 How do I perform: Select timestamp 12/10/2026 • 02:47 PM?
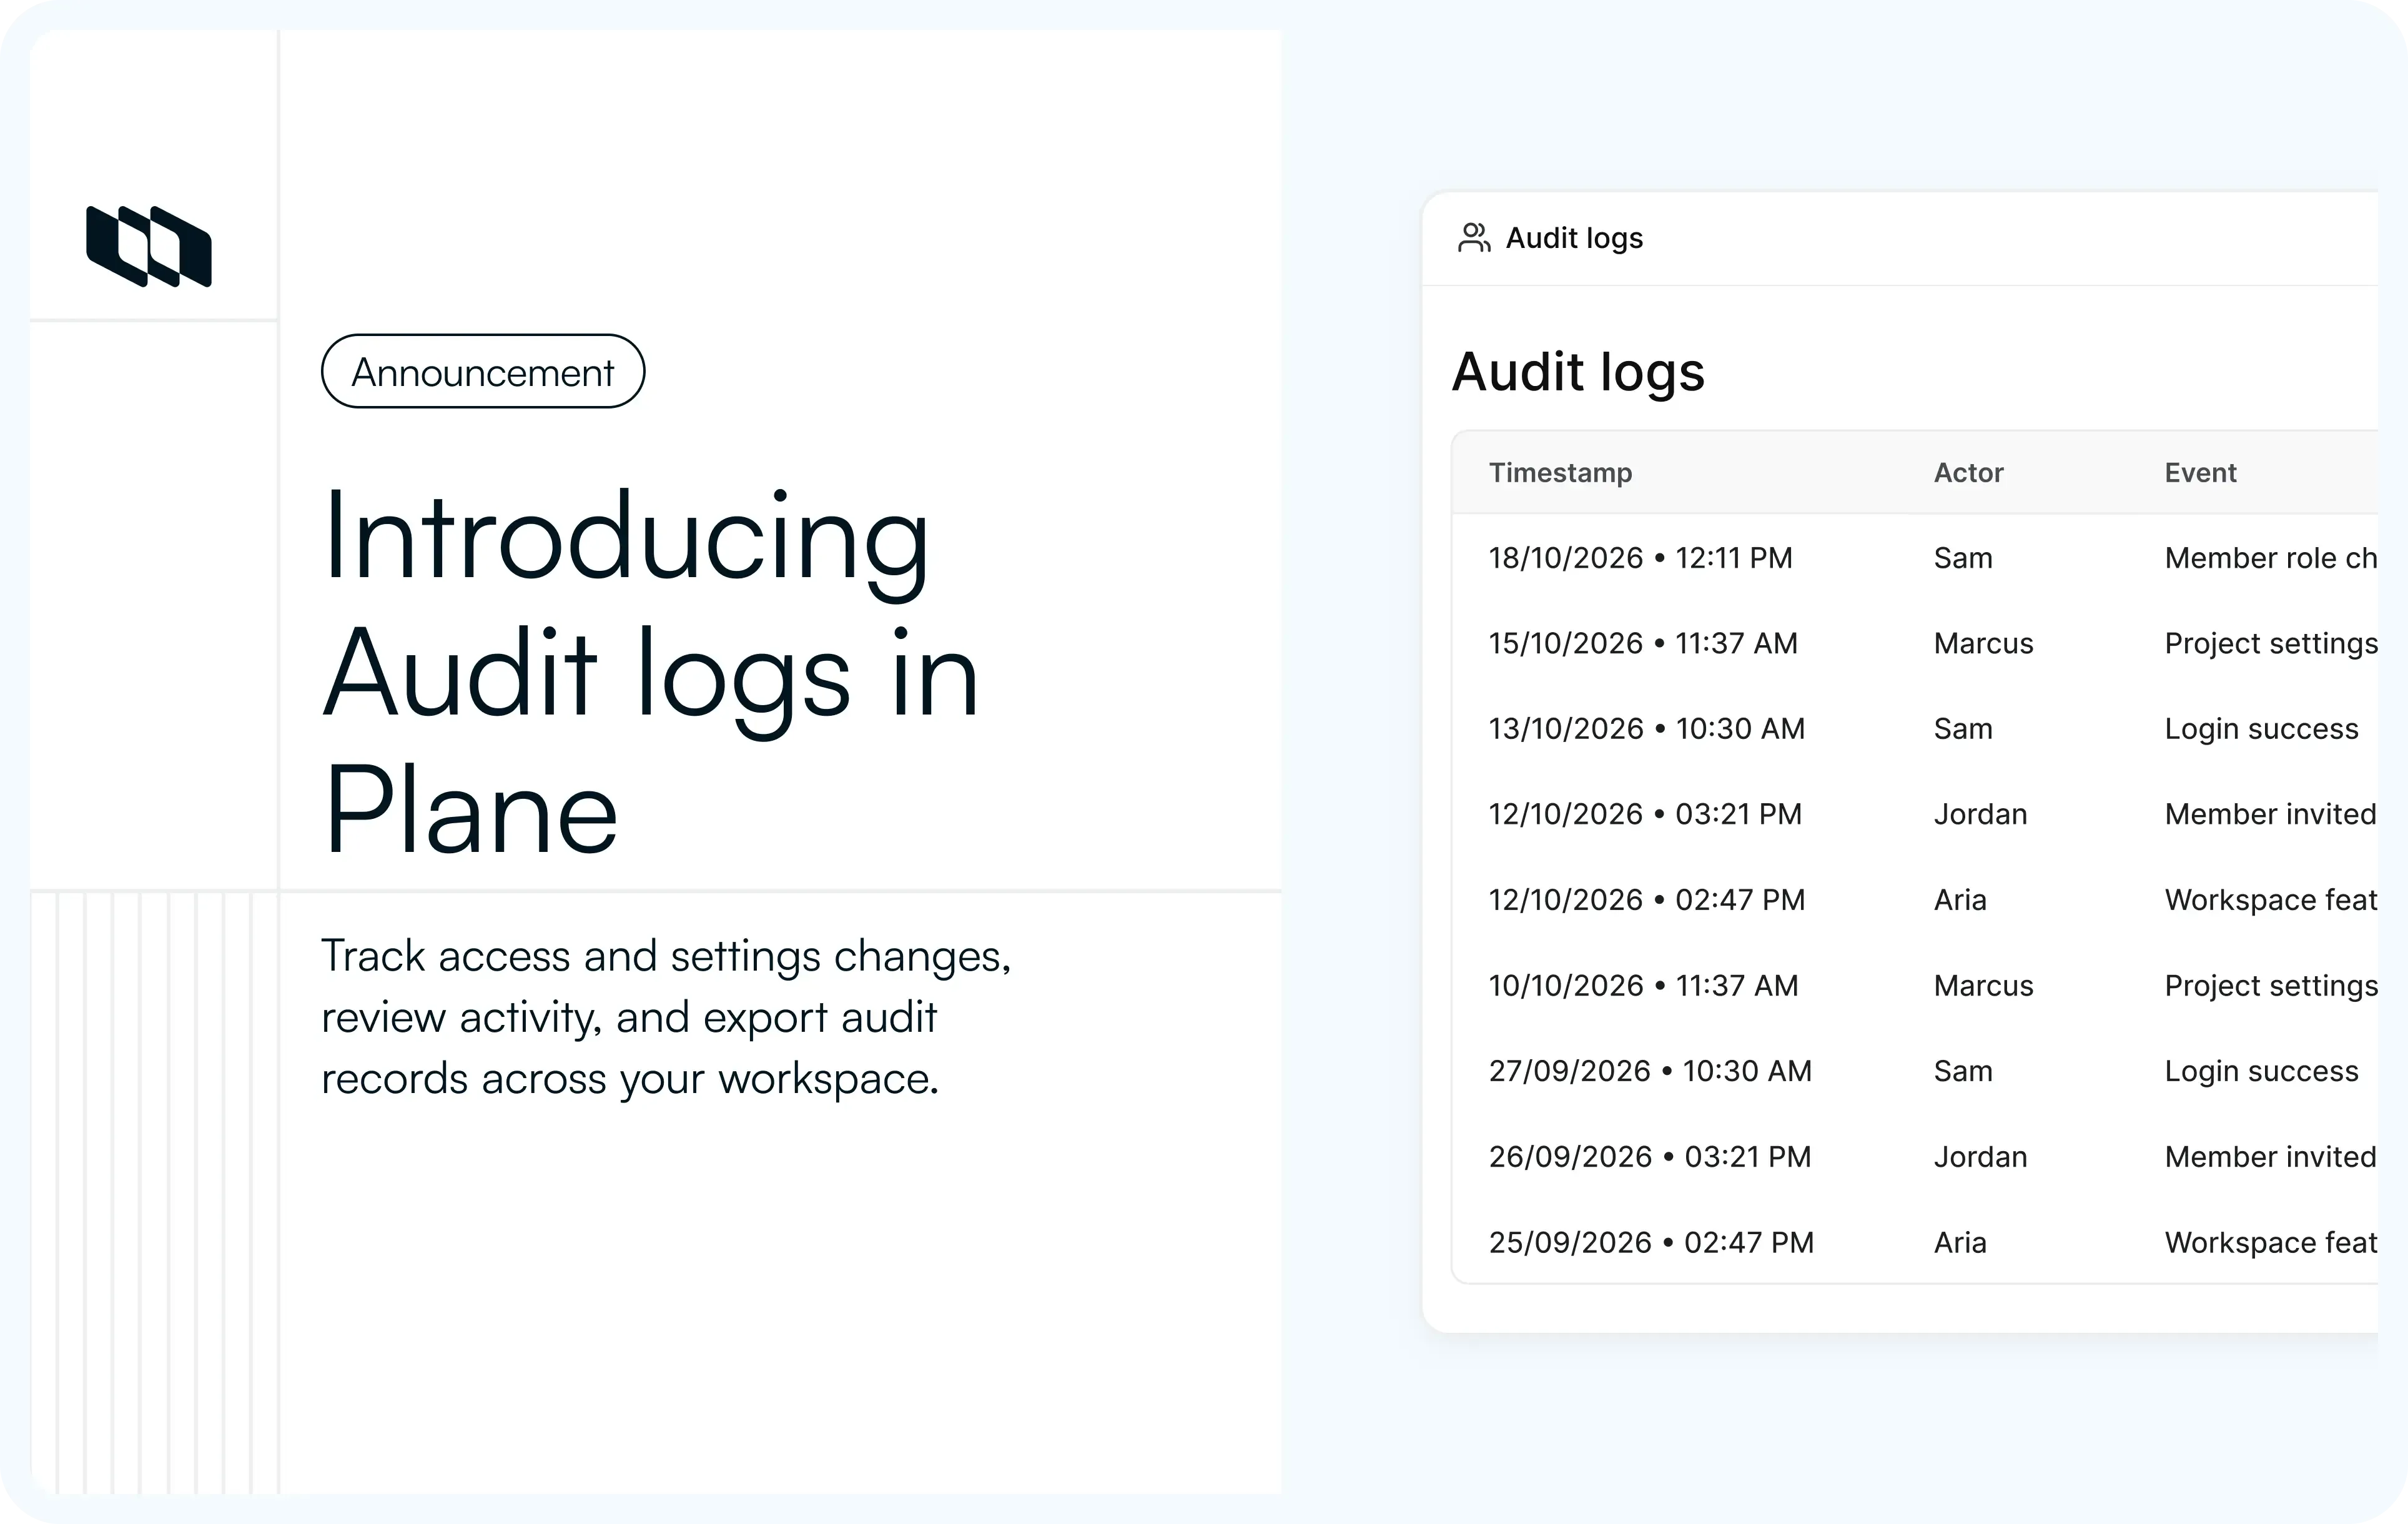pyautogui.click(x=1647, y=900)
